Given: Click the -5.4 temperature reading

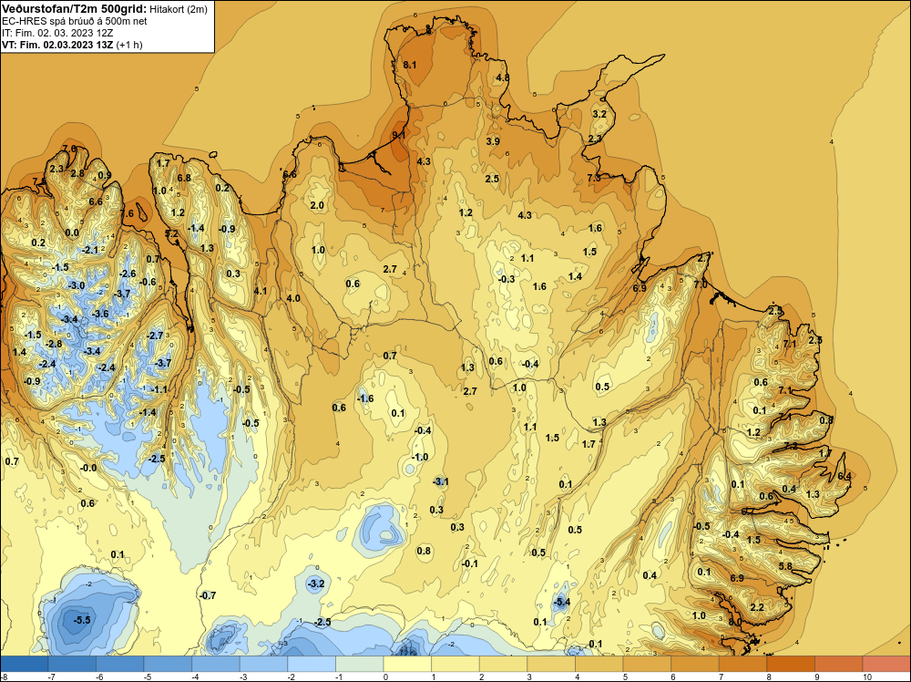Looking at the screenshot, I should (561, 603).
